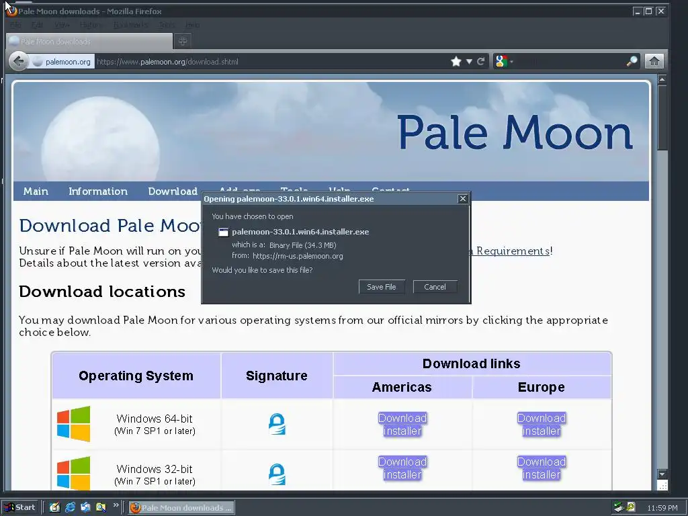Open the Download navigation link
This screenshot has width=688, height=516.
pos(173,191)
